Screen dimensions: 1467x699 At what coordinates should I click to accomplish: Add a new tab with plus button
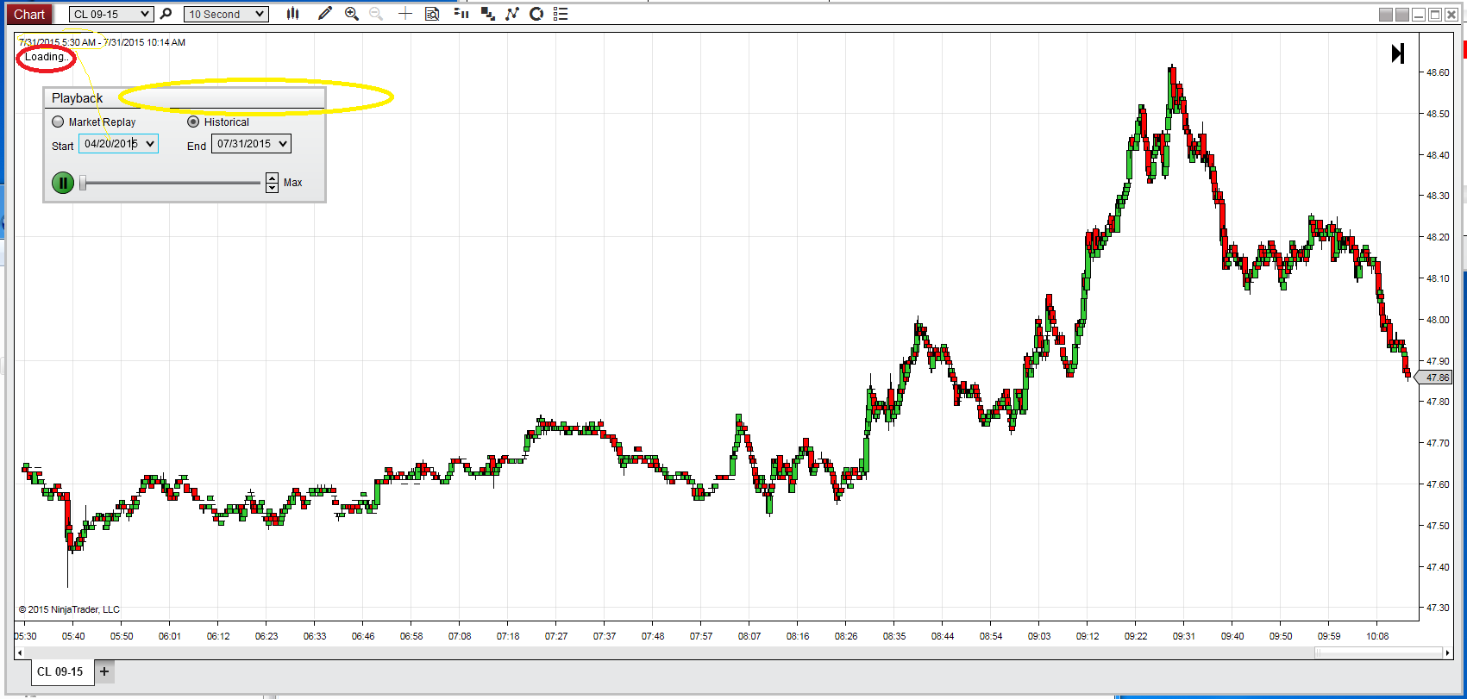pyautogui.click(x=104, y=671)
